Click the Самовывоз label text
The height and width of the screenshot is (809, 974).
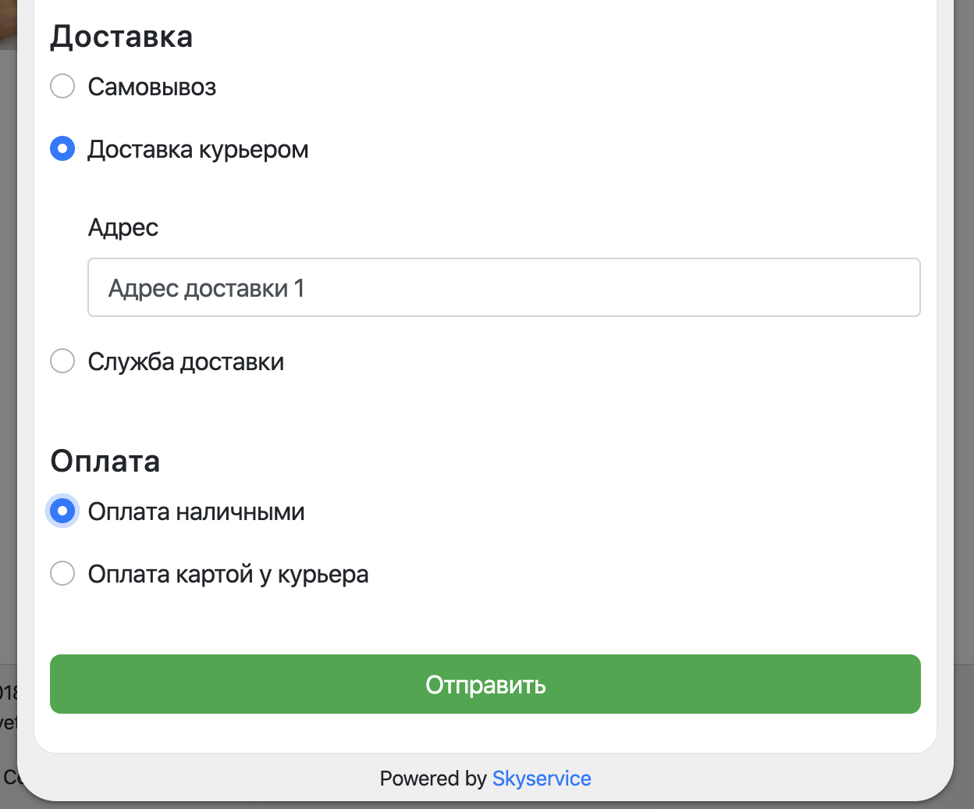coord(151,87)
